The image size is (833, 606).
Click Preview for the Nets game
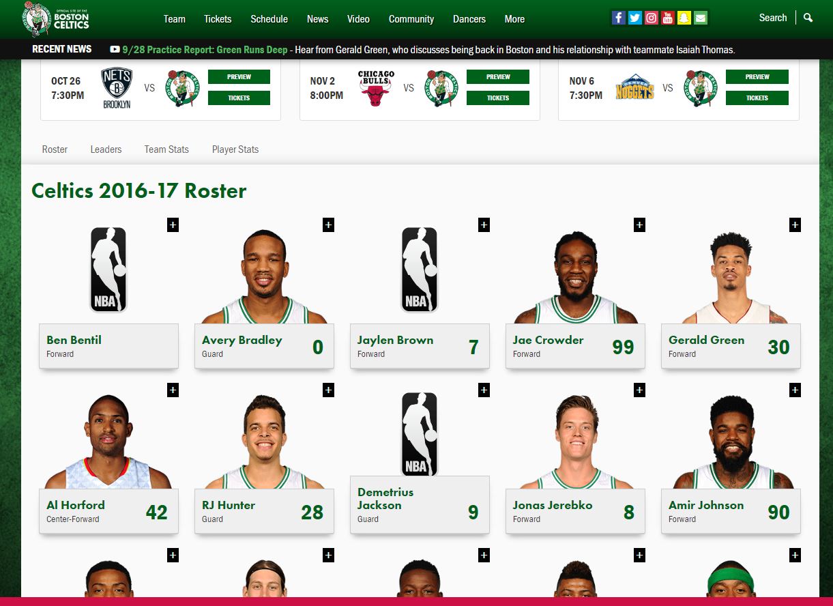pos(239,77)
